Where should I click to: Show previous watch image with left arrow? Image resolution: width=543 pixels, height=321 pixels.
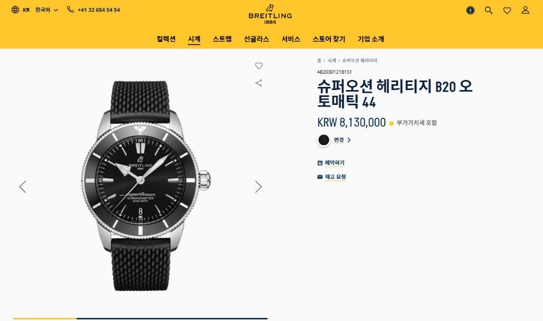(x=23, y=187)
